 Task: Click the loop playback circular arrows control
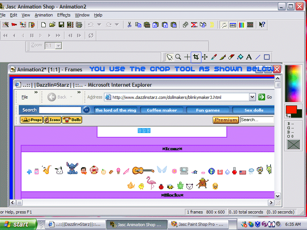[x=91, y=36]
